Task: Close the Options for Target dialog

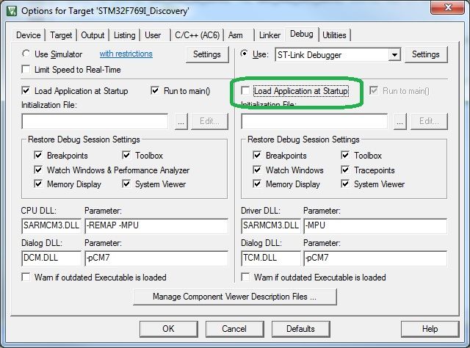Action: (448, 7)
